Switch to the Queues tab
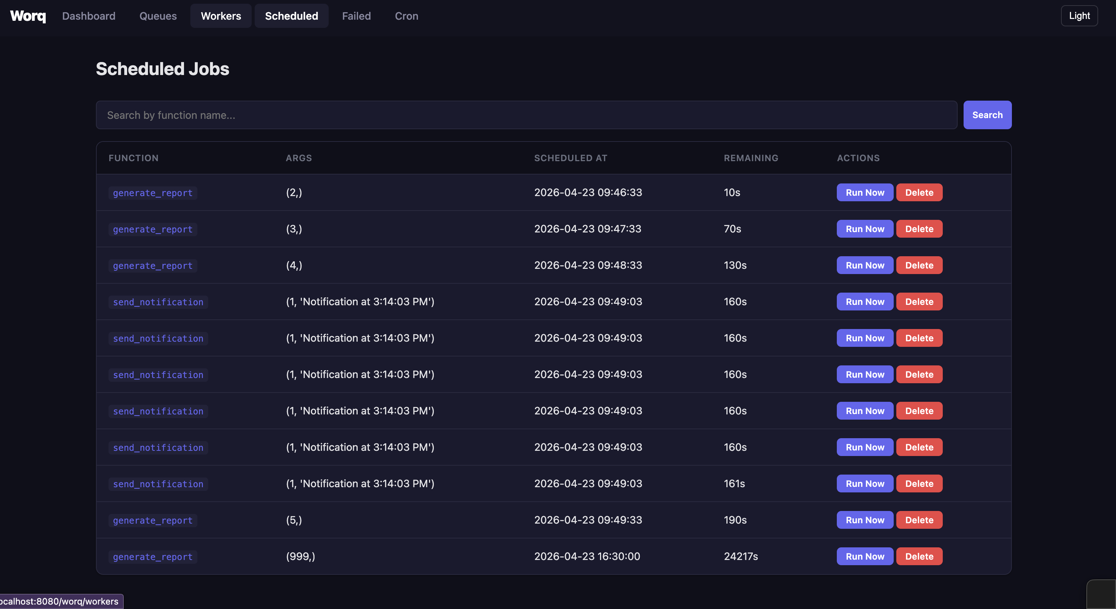Screen dimensions: 1116x609 (x=158, y=16)
